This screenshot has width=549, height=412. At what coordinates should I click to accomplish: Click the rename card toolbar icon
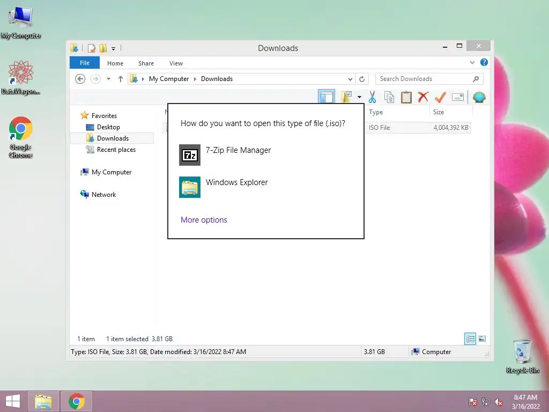pos(458,97)
